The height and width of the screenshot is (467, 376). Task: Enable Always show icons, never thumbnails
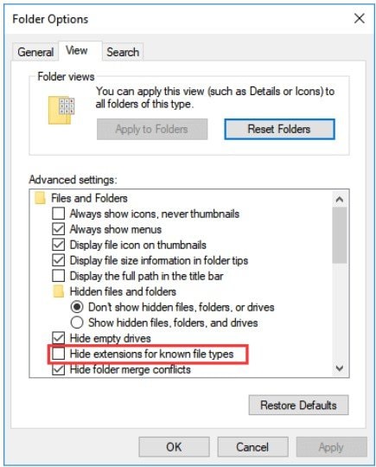59,214
